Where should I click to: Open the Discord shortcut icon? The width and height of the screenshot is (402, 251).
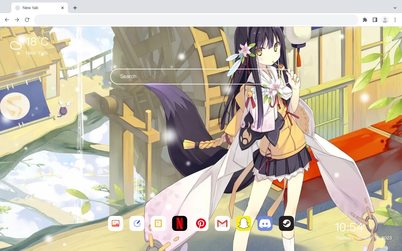(265, 223)
